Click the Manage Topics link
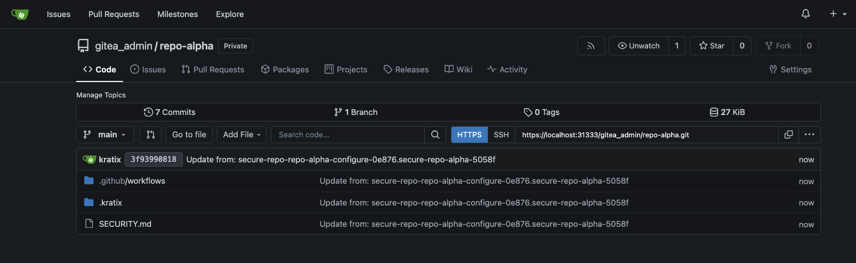This screenshot has width=856, height=263. point(101,95)
